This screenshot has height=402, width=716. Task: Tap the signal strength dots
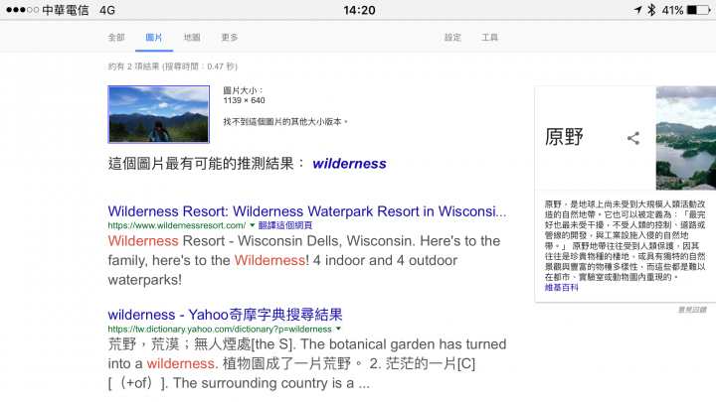click(x=22, y=10)
